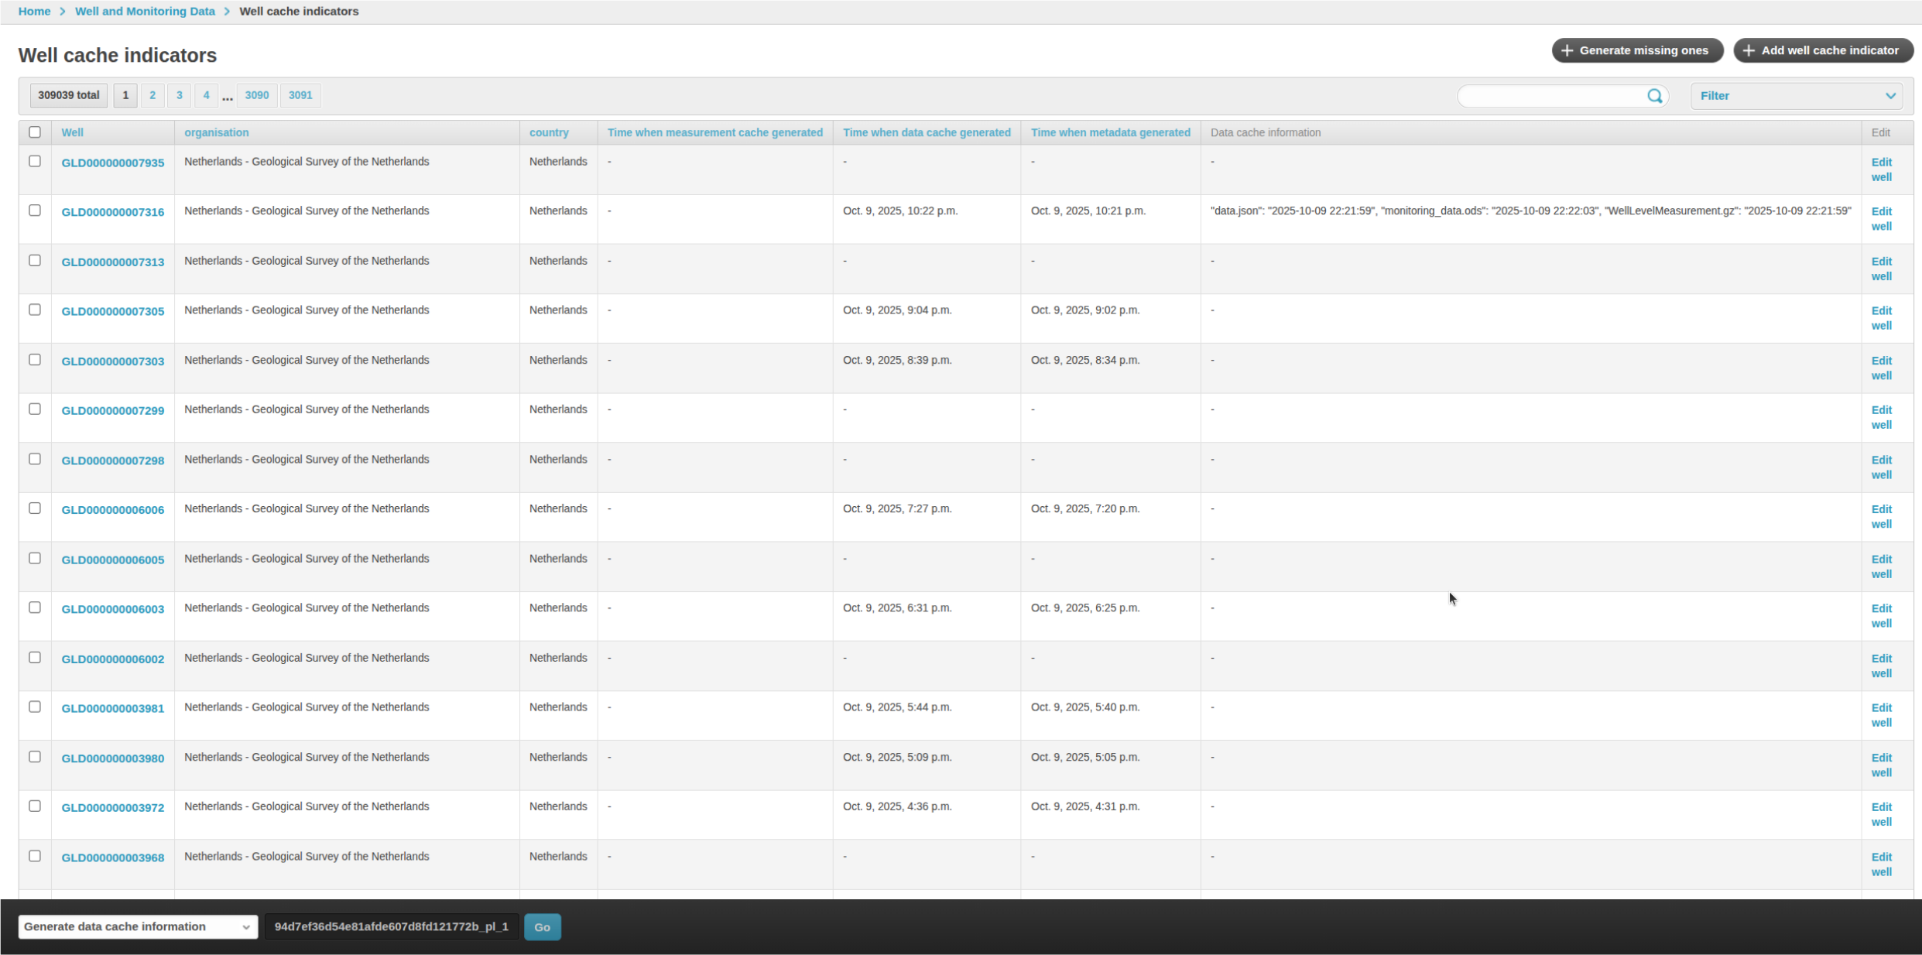Focus the search input field
The image size is (1922, 955).
1551,96
